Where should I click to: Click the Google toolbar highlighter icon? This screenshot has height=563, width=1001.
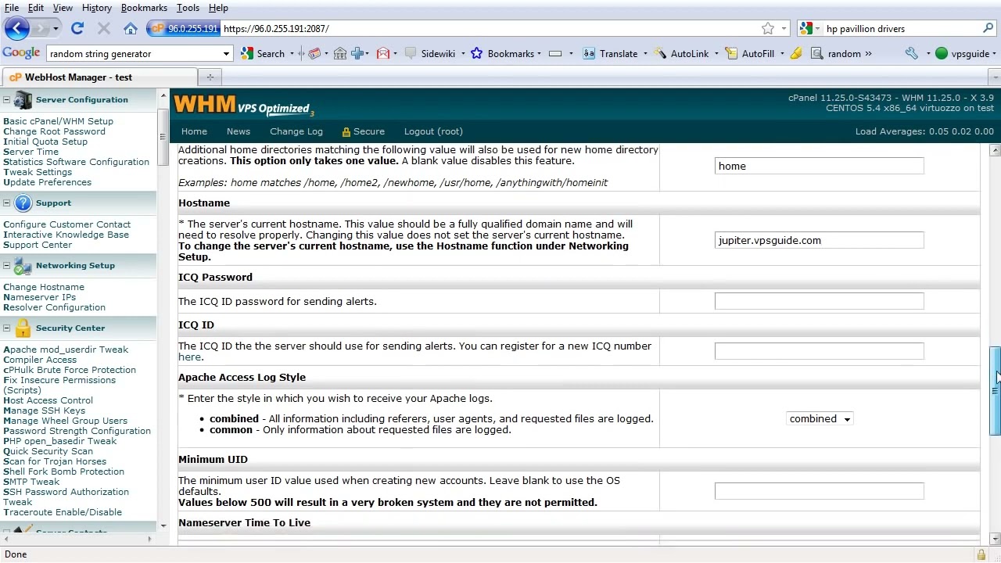[x=796, y=54]
